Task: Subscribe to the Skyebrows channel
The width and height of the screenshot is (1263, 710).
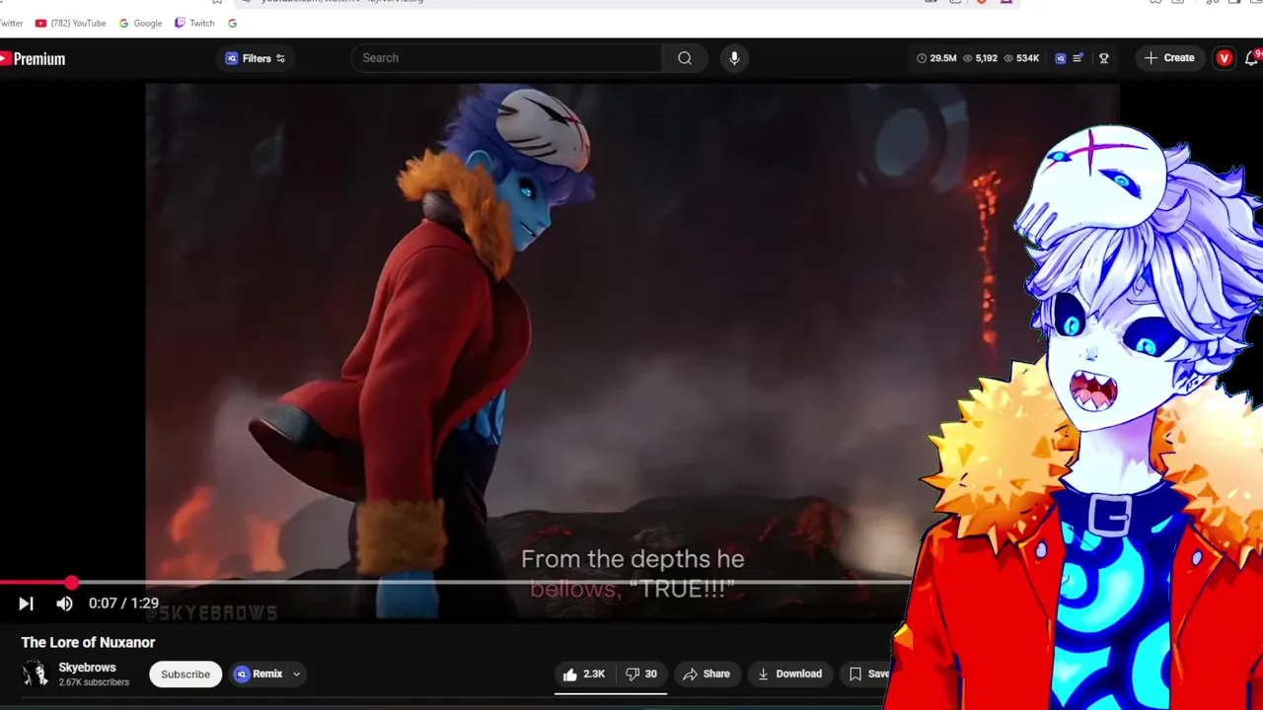Action: [186, 674]
